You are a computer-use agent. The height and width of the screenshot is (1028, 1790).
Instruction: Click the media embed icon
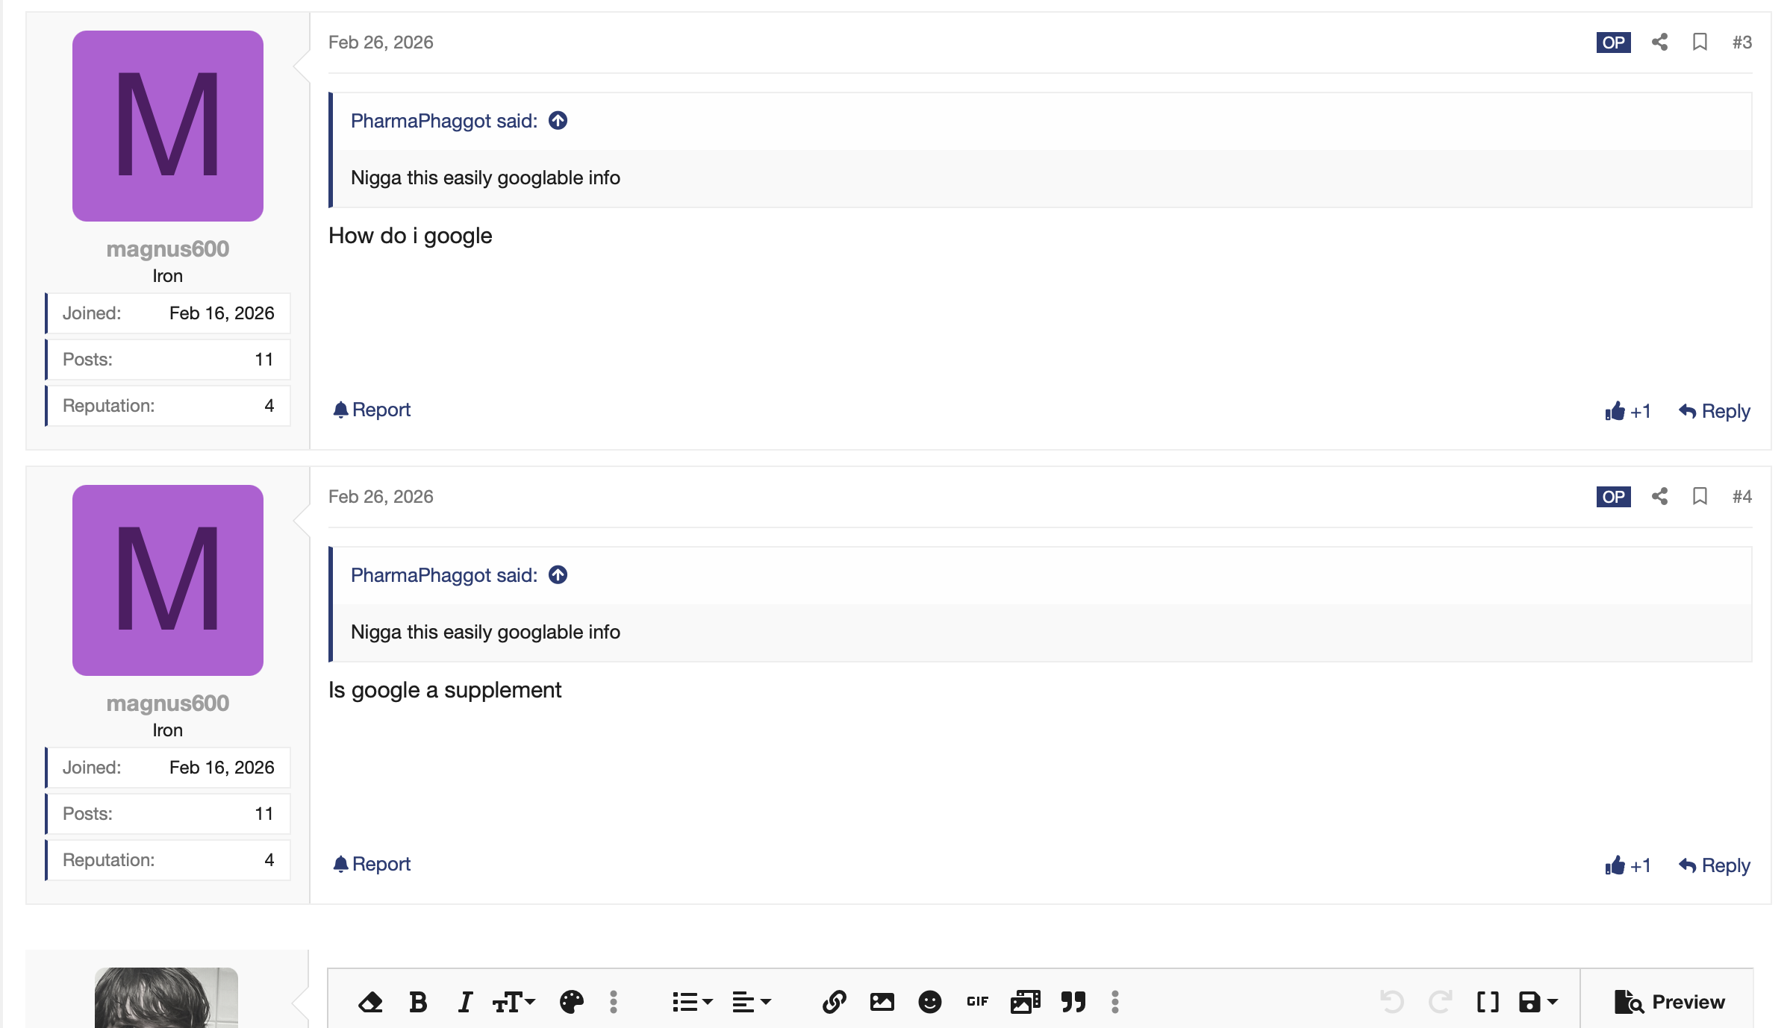[1025, 1002]
